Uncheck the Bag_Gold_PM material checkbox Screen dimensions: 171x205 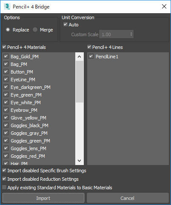(6, 57)
